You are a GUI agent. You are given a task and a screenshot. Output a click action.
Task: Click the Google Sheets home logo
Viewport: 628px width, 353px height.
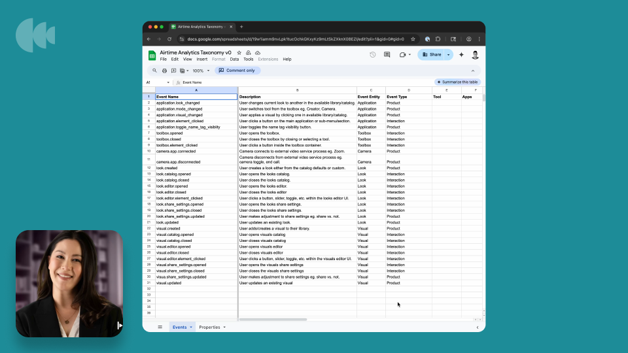(x=152, y=56)
